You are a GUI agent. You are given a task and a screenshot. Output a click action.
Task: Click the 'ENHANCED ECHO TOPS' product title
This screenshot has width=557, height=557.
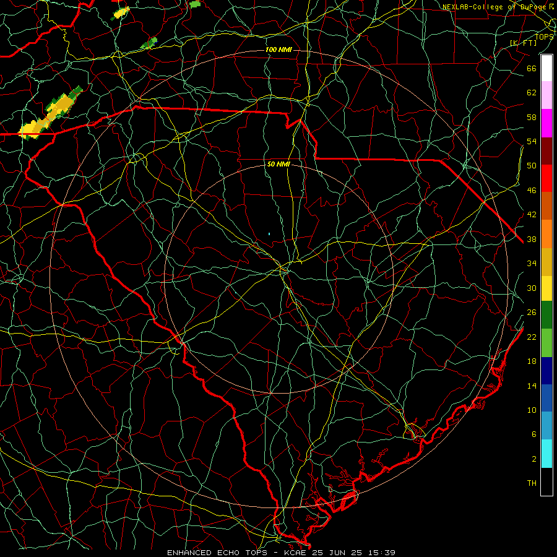(217, 553)
